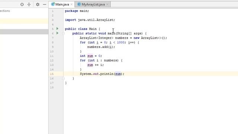Screen dimensions: 238x134
Task: Click 'import java.util.ArrayList;' statement
Action: click(90, 20)
